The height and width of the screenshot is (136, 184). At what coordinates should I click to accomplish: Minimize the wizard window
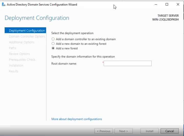tap(156, 4)
